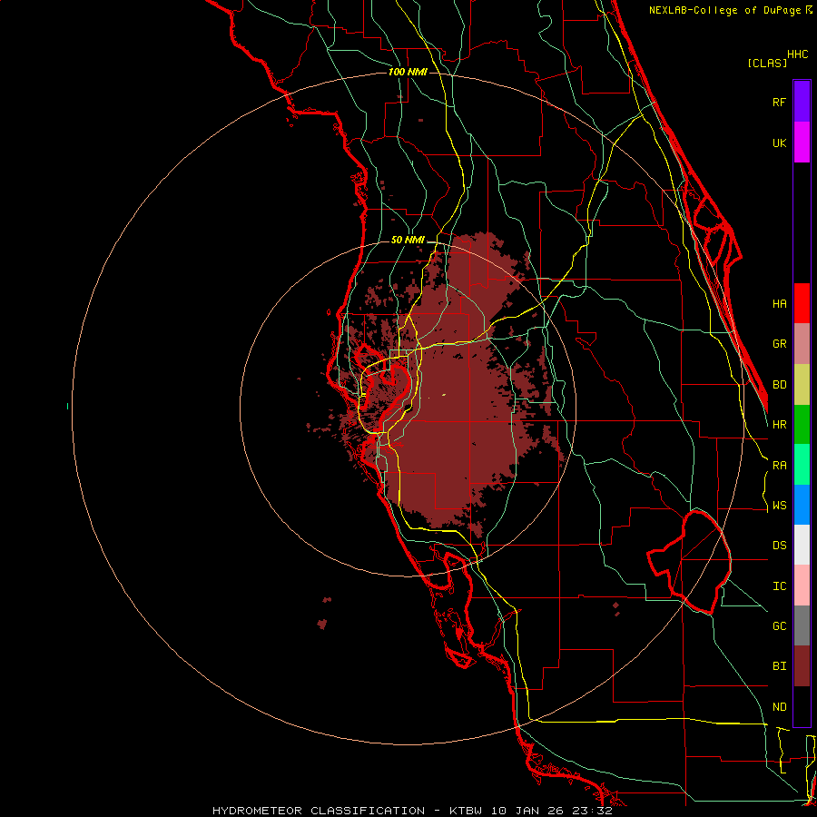The height and width of the screenshot is (817, 817).
Task: Click the BD legend label
Action: 779,385
